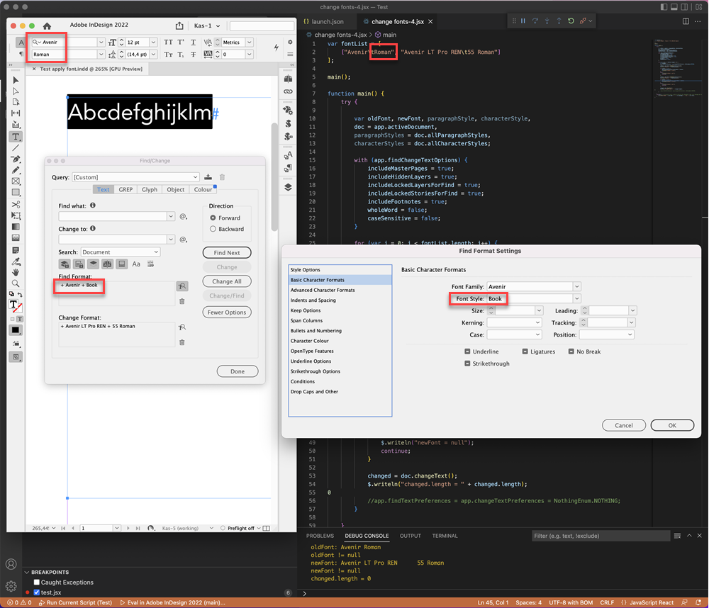Toggle the No Break checkbox
Screen dimensions: 709x608
[x=571, y=351]
